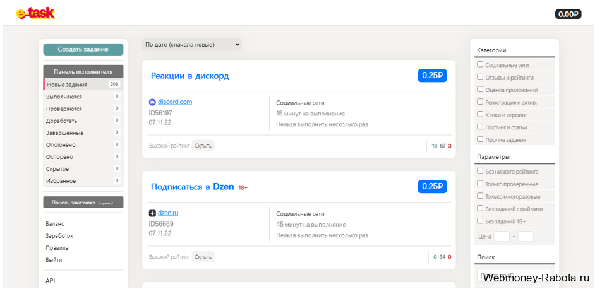
Task: Click the 0.25₽ price badge on Dzen task
Action: pos(432,187)
